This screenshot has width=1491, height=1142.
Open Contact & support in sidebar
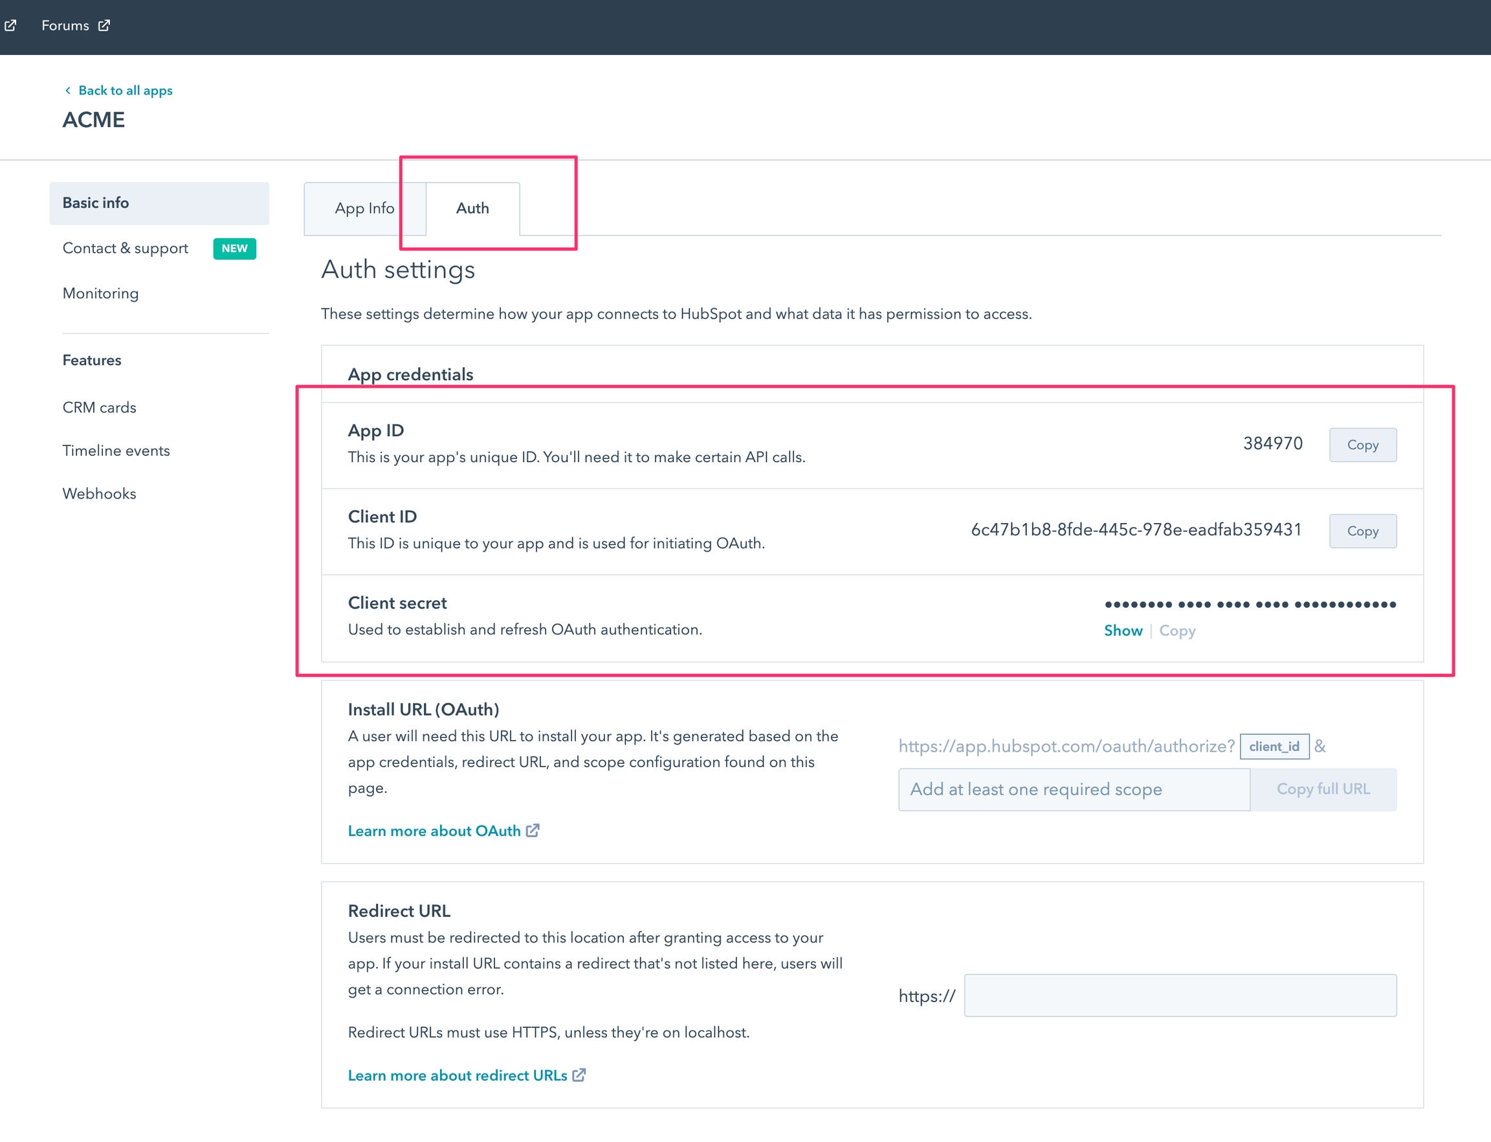click(x=125, y=248)
